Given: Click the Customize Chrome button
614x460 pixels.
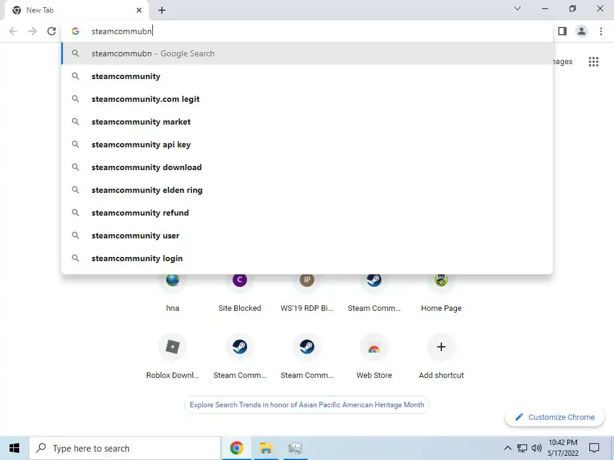Looking at the screenshot, I should 555,417.
